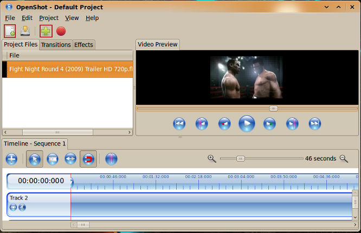Click the Add Marker timeline icon
Image resolution: width=361 pixels, height=233 pixels.
pos(111,159)
